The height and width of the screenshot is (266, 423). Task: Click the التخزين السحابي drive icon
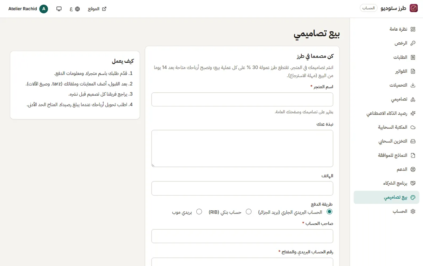pos(413,141)
